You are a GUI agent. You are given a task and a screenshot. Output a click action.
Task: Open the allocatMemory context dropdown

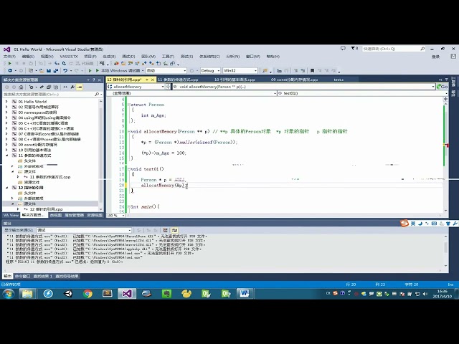coord(136,87)
